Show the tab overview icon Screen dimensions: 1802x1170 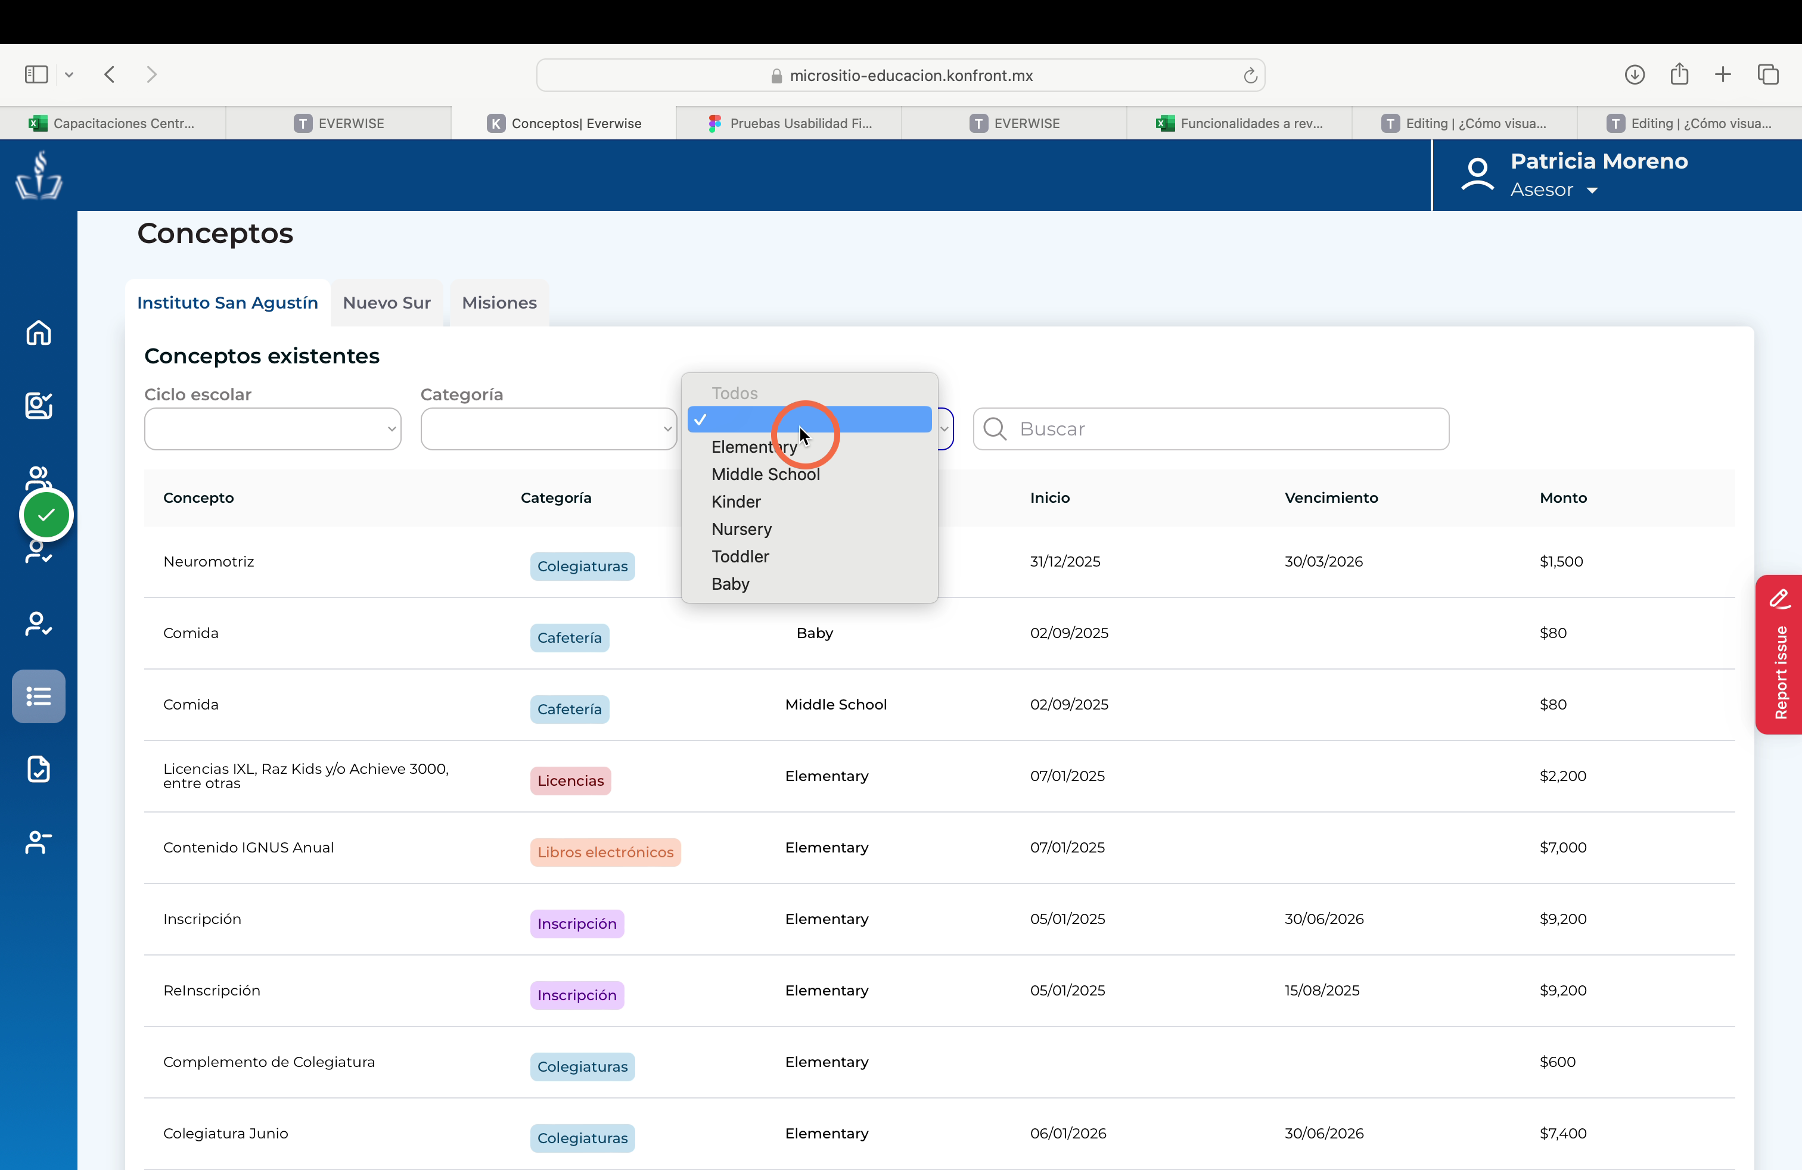1768,74
